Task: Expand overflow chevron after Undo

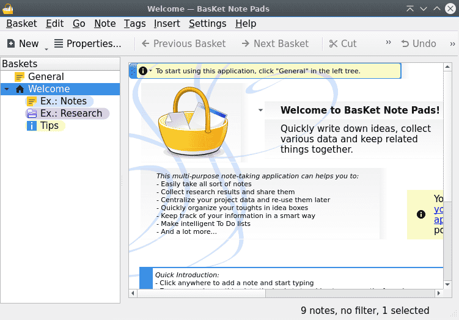Action: pyautogui.click(x=452, y=44)
